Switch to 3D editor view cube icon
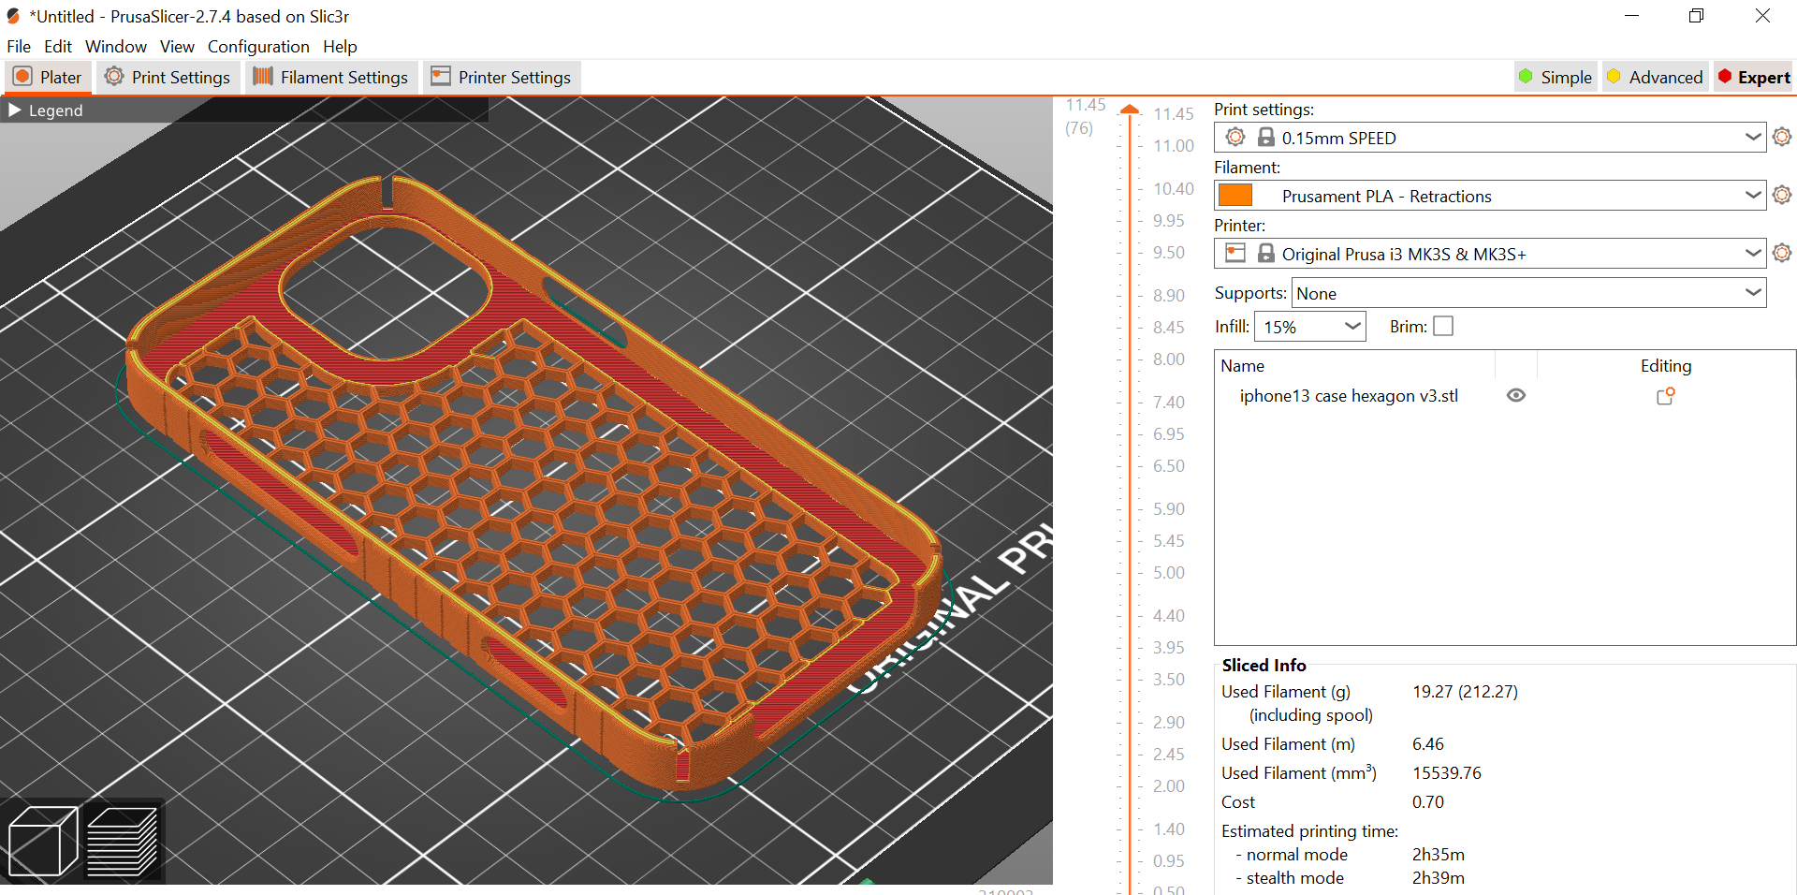This screenshot has height=895, width=1797. 42,841
